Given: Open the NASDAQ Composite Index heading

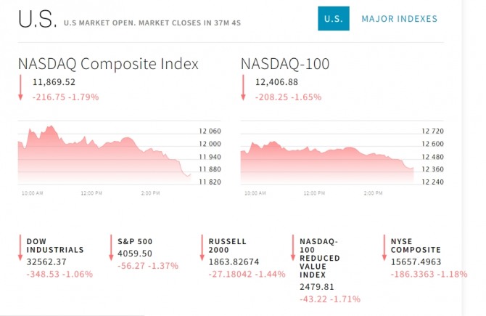Looking at the screenshot, I should (x=108, y=64).
